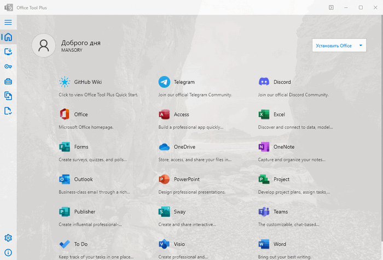This screenshot has height=260, width=383.
Task: Open the command window title bar icon
Action: click(331, 7)
